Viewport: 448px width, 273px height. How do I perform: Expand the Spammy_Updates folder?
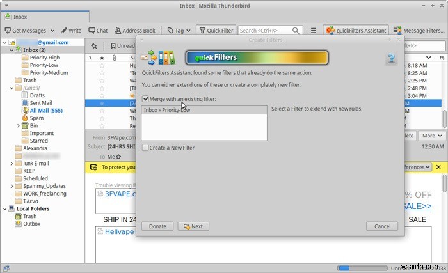(x=12, y=186)
